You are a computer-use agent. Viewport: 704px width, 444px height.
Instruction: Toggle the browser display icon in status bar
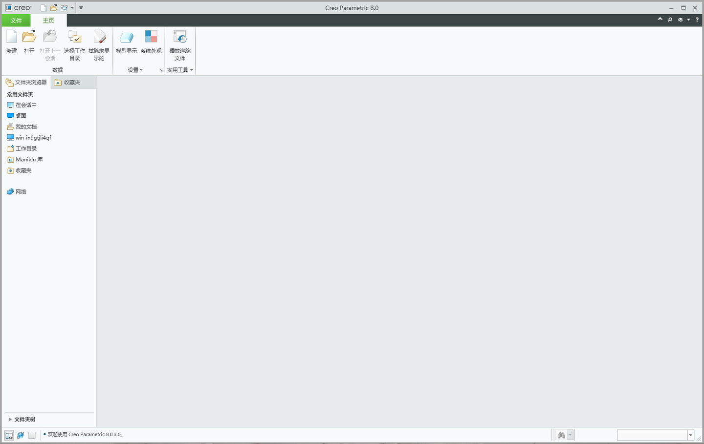pyautogui.click(x=21, y=435)
